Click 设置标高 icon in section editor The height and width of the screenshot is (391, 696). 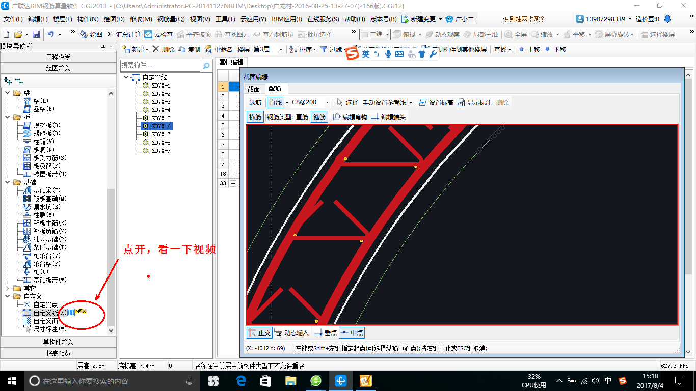(436, 102)
